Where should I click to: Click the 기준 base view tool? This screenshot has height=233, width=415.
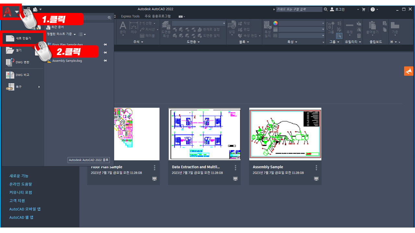(x=395, y=28)
